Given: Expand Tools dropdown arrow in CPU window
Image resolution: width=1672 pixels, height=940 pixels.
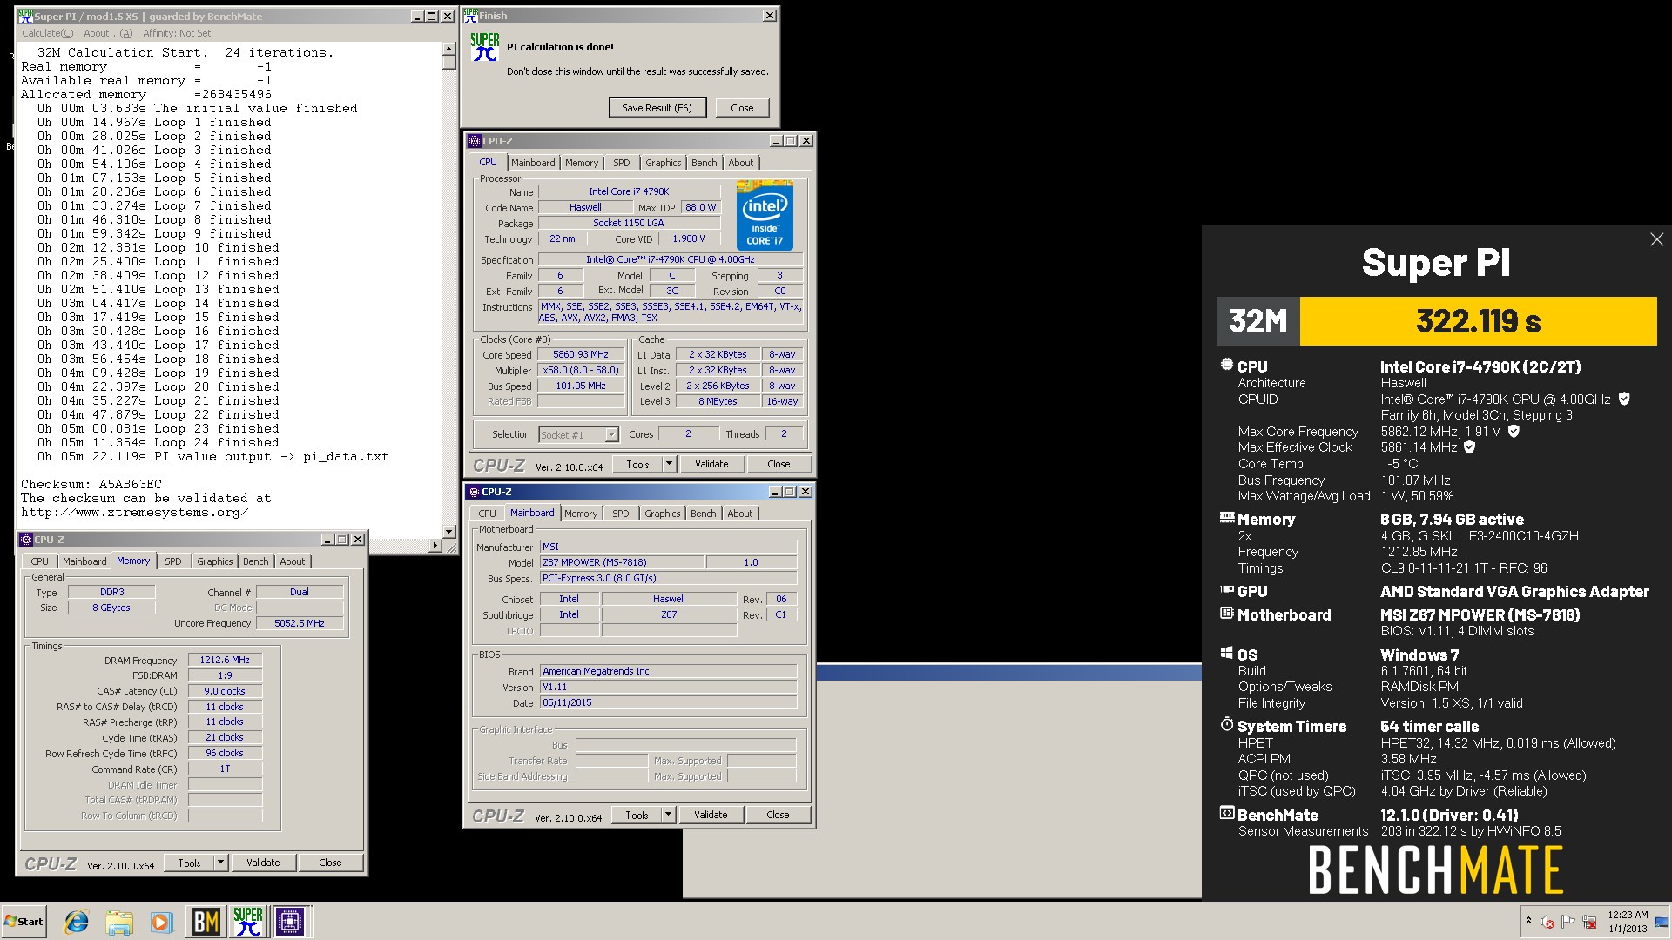Looking at the screenshot, I should [x=670, y=465].
